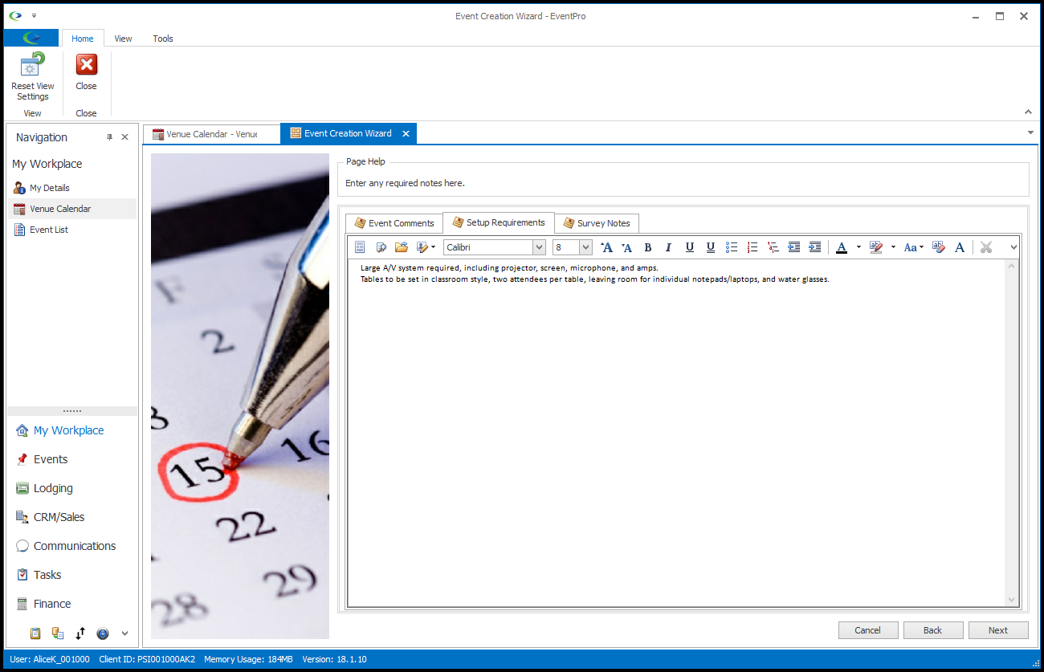The image size is (1044, 672).
Task: Expand the navigation footer overflow chevron
Action: click(x=124, y=633)
